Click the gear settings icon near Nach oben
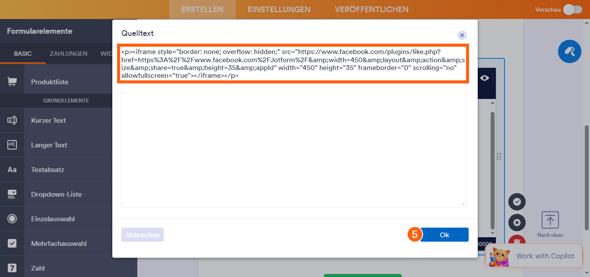The image size is (590, 277). (x=517, y=223)
